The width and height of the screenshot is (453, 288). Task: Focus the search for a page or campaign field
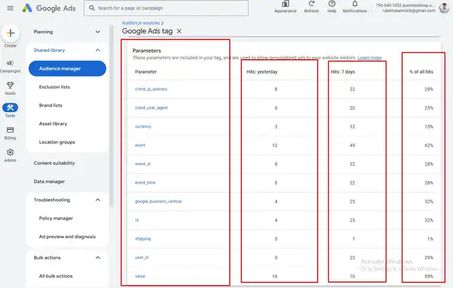pos(166,8)
